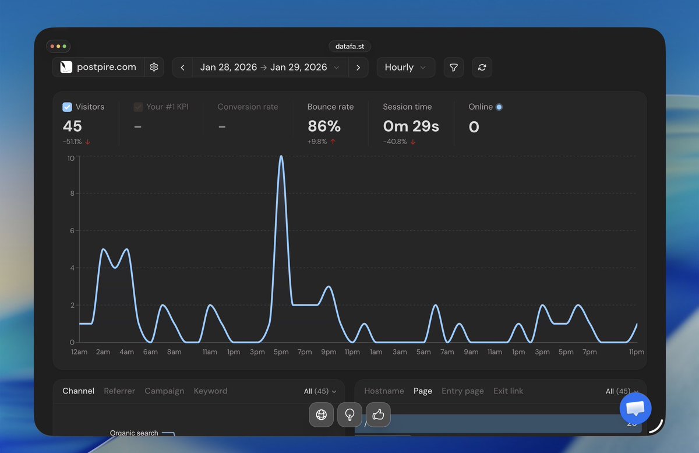This screenshot has height=453, width=699.
Task: Click the Bounce rate 86% metric
Action: pyautogui.click(x=330, y=124)
